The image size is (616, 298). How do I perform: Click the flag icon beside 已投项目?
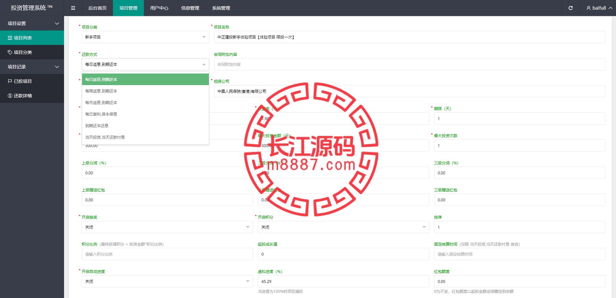(10, 81)
